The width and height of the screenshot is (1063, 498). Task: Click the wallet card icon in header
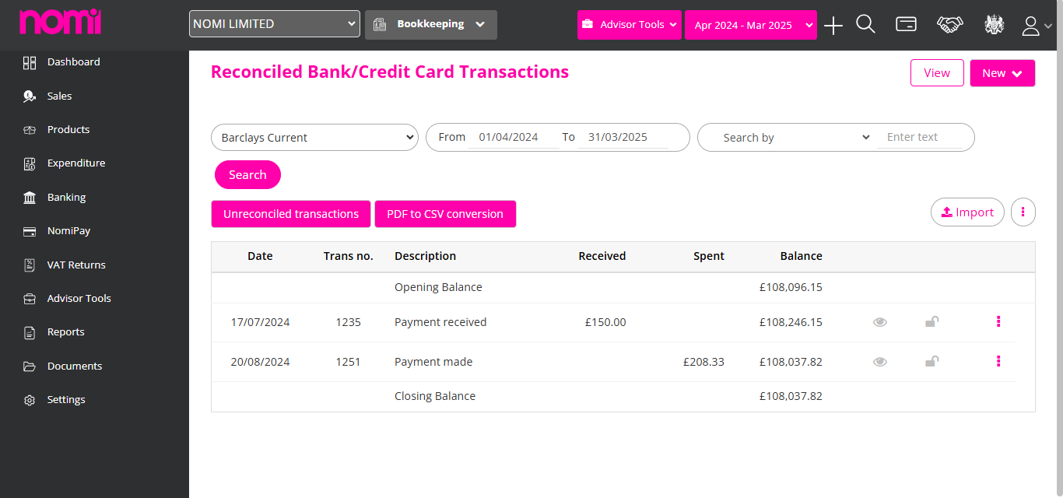coord(906,24)
